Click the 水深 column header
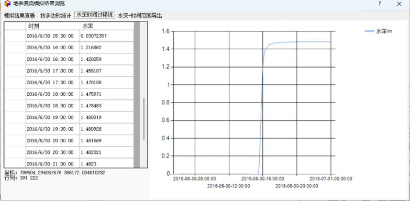Screen dimensions: 410x201 (x=107, y=26)
